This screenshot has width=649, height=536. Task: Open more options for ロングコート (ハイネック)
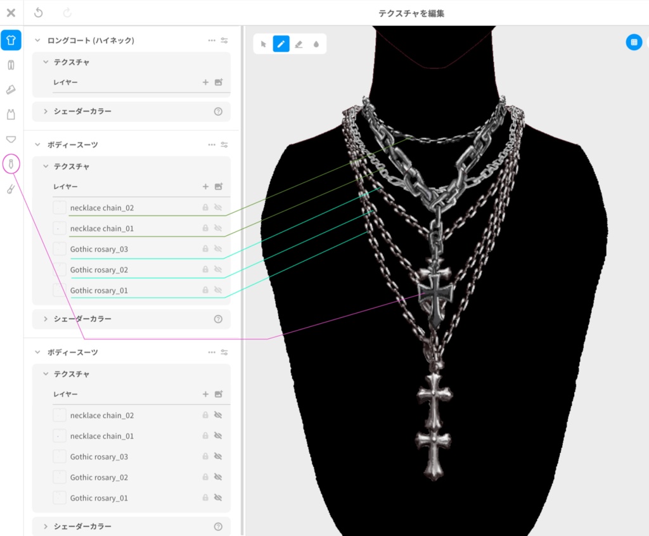212,40
